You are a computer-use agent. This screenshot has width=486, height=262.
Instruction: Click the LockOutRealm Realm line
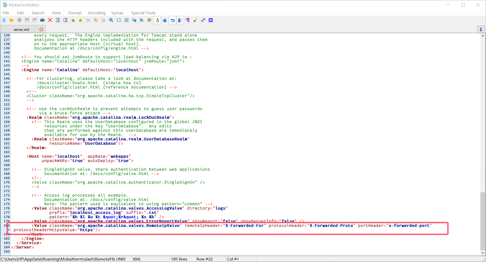[101, 117]
